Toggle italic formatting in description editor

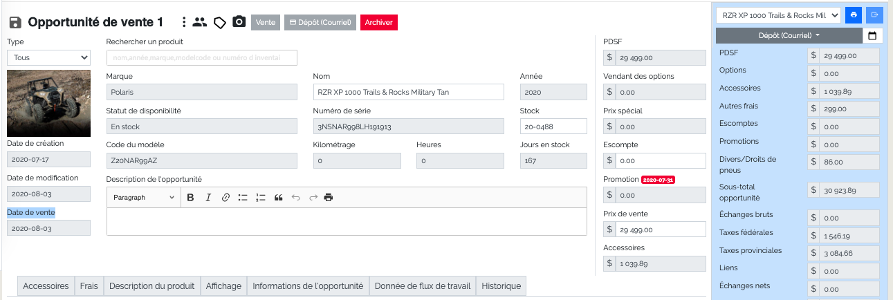pyautogui.click(x=208, y=198)
